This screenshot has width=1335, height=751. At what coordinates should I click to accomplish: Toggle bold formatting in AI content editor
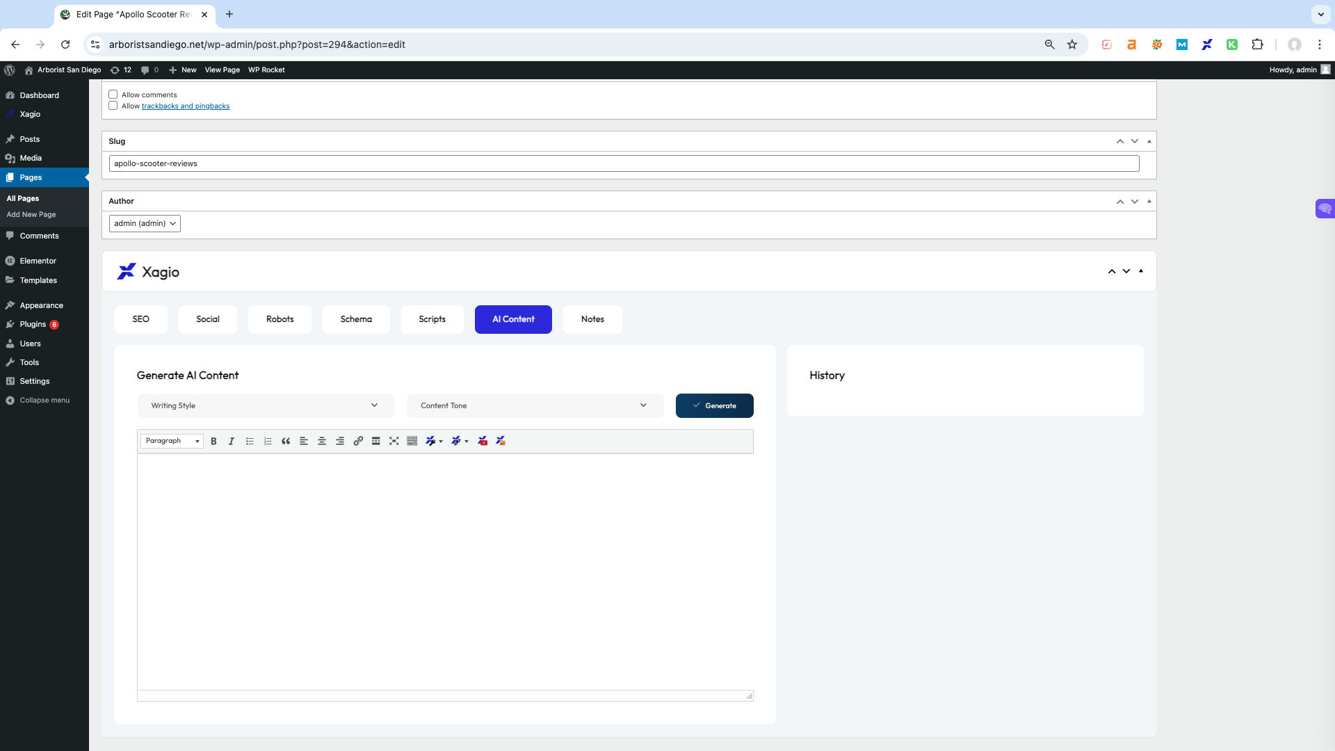tap(213, 441)
